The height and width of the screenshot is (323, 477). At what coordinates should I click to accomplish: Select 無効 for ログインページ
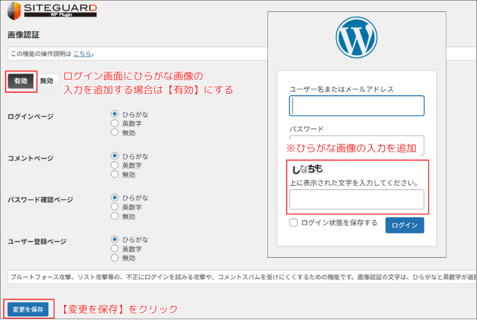115,132
